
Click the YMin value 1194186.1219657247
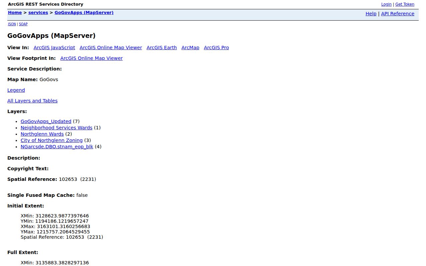pos(62,221)
